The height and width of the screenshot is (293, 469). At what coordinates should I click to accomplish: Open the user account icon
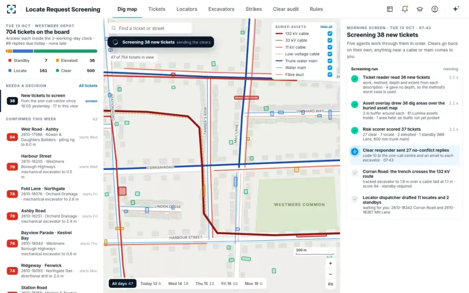tap(435, 9)
